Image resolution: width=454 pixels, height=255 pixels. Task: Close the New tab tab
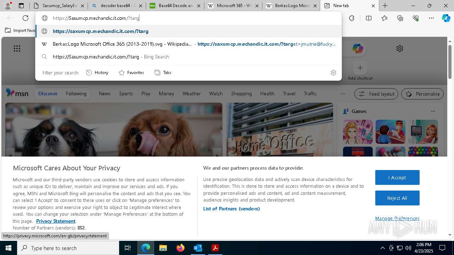pyautogui.click(x=373, y=6)
